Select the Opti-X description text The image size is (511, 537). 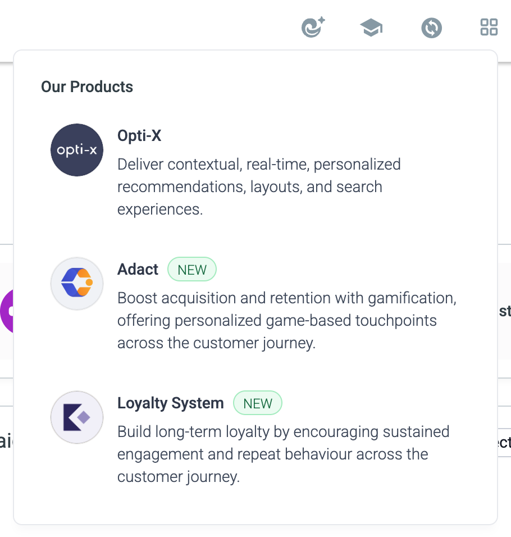(259, 186)
